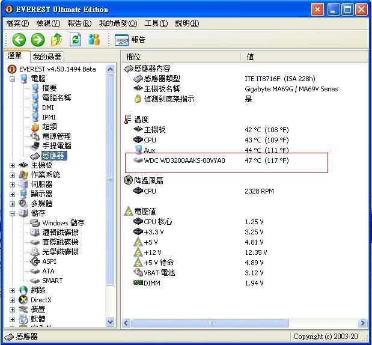Viewport: 372px width, 345px height.
Task: Select the 感應器 tree item
Action: pyautogui.click(x=54, y=156)
